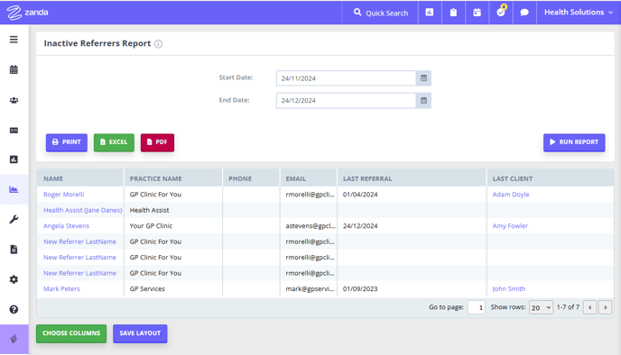The width and height of the screenshot is (621, 355).
Task: Go to the next results page arrow
Action: click(x=606, y=307)
